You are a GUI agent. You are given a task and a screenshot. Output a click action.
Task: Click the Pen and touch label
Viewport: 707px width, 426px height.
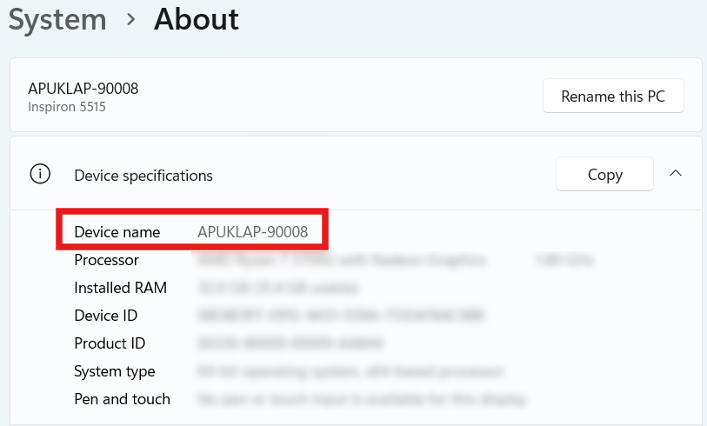(x=122, y=399)
